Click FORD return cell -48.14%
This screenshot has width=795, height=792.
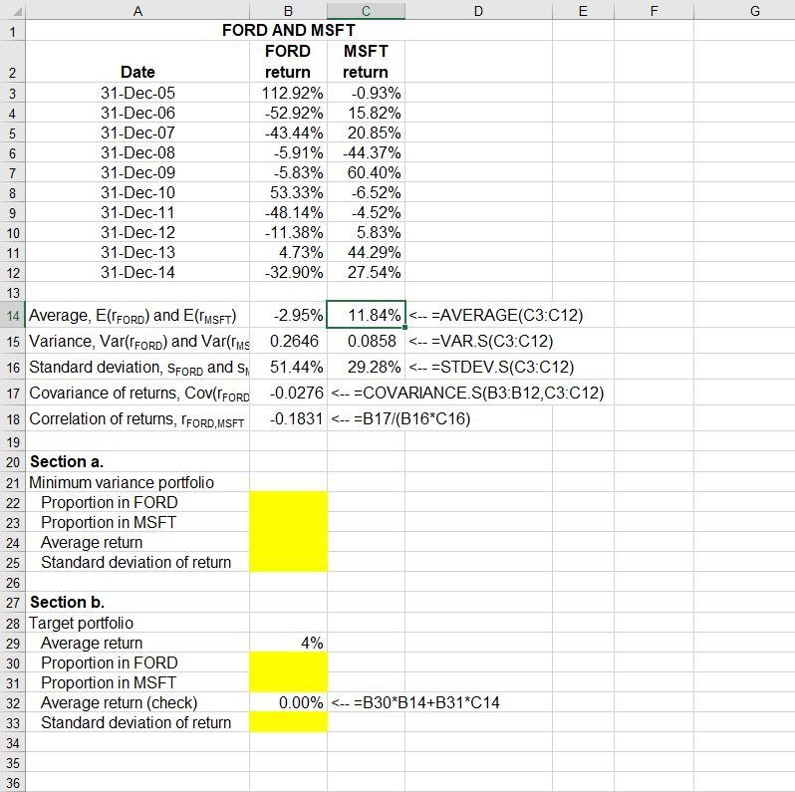288,212
